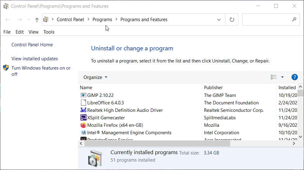Click the search magnifier icon

coord(294,20)
